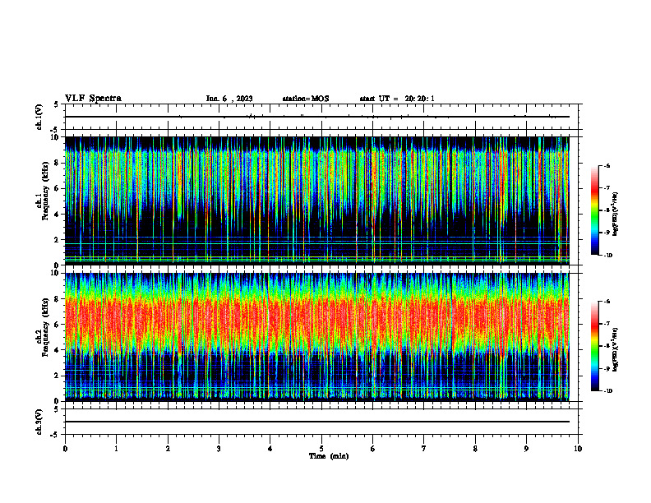Image resolution: width=651 pixels, height=503 pixels.
Task: Click the "1" tick on the time axis
Action: coord(116,449)
